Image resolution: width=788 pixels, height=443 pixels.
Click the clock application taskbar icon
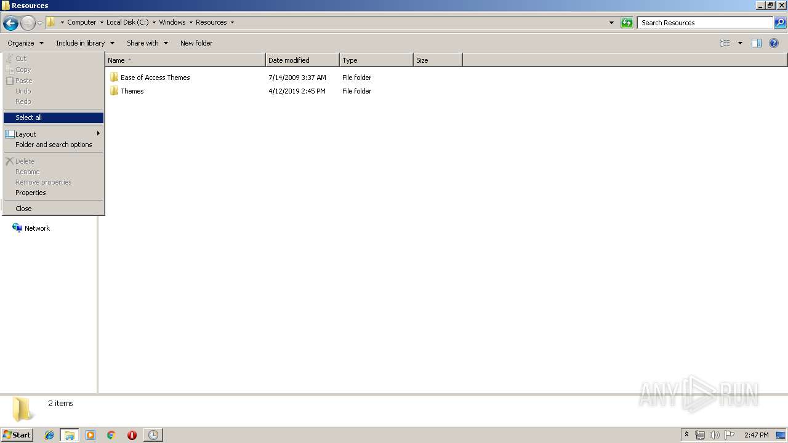click(x=153, y=435)
